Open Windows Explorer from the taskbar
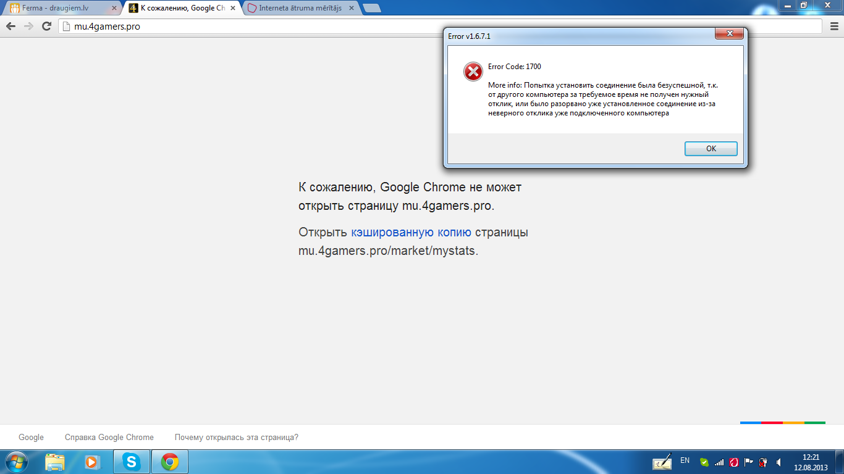844x474 pixels. click(55, 462)
